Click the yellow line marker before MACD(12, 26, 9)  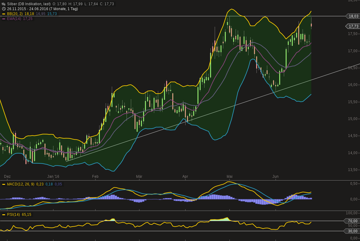pos(4,184)
